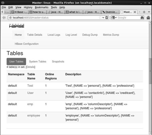Click the reload page icon

(x=107, y=18)
